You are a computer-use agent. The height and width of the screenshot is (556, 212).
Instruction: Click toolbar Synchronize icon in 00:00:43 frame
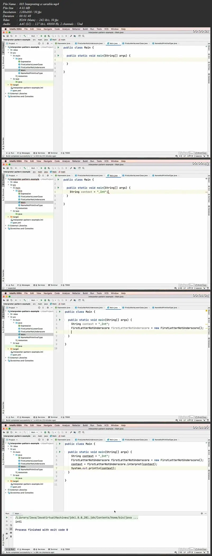click(x=11, y=168)
